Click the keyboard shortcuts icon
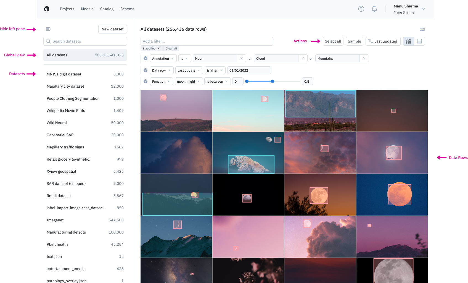The image size is (468, 283). [x=422, y=29]
